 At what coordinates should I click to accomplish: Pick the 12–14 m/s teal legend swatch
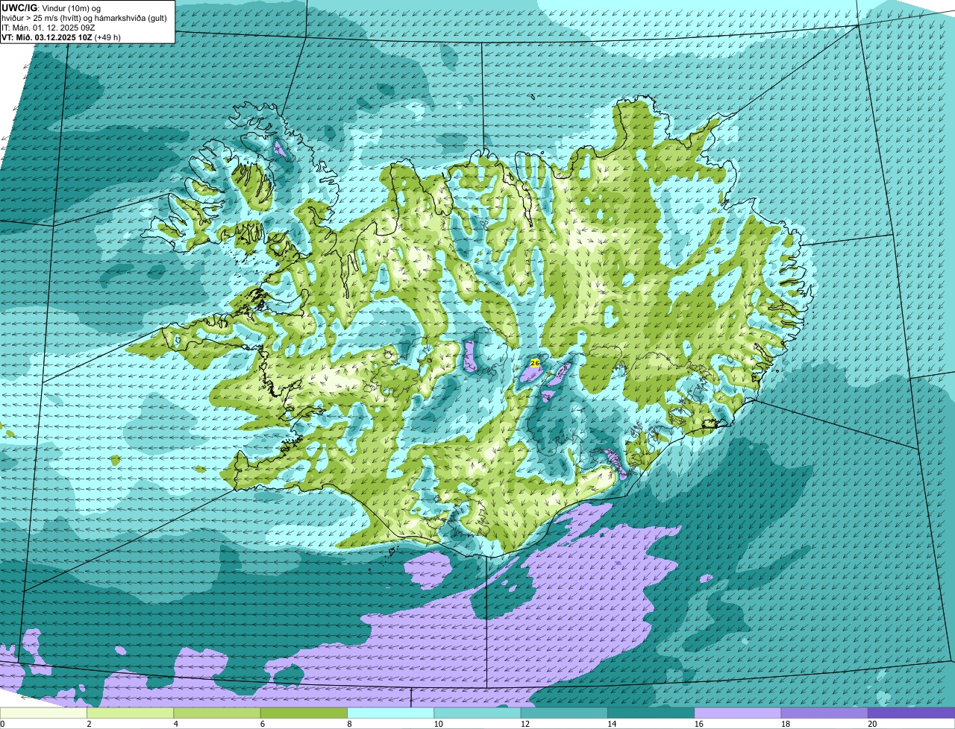[564, 713]
